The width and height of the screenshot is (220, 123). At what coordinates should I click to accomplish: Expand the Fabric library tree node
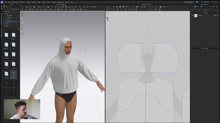tap(4, 26)
